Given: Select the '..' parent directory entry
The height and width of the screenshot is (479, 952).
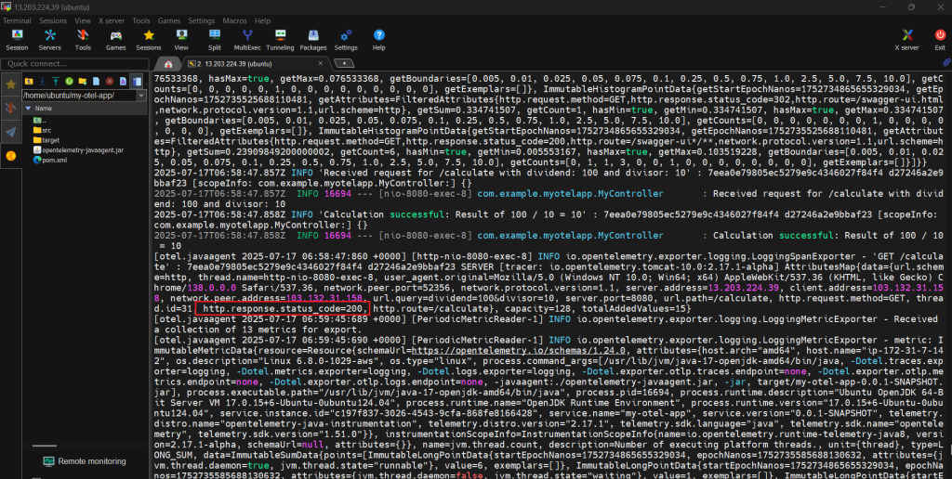Looking at the screenshot, I should 40,121.
